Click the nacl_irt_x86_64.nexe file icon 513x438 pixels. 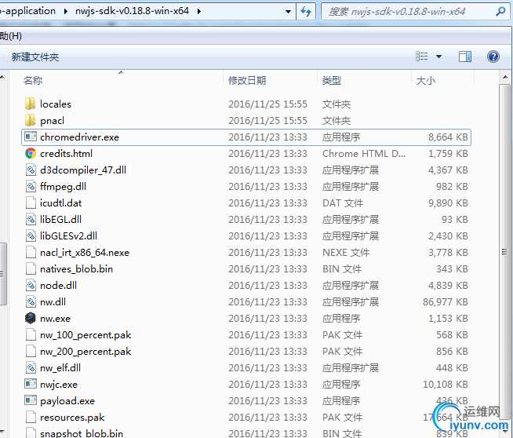(31, 252)
